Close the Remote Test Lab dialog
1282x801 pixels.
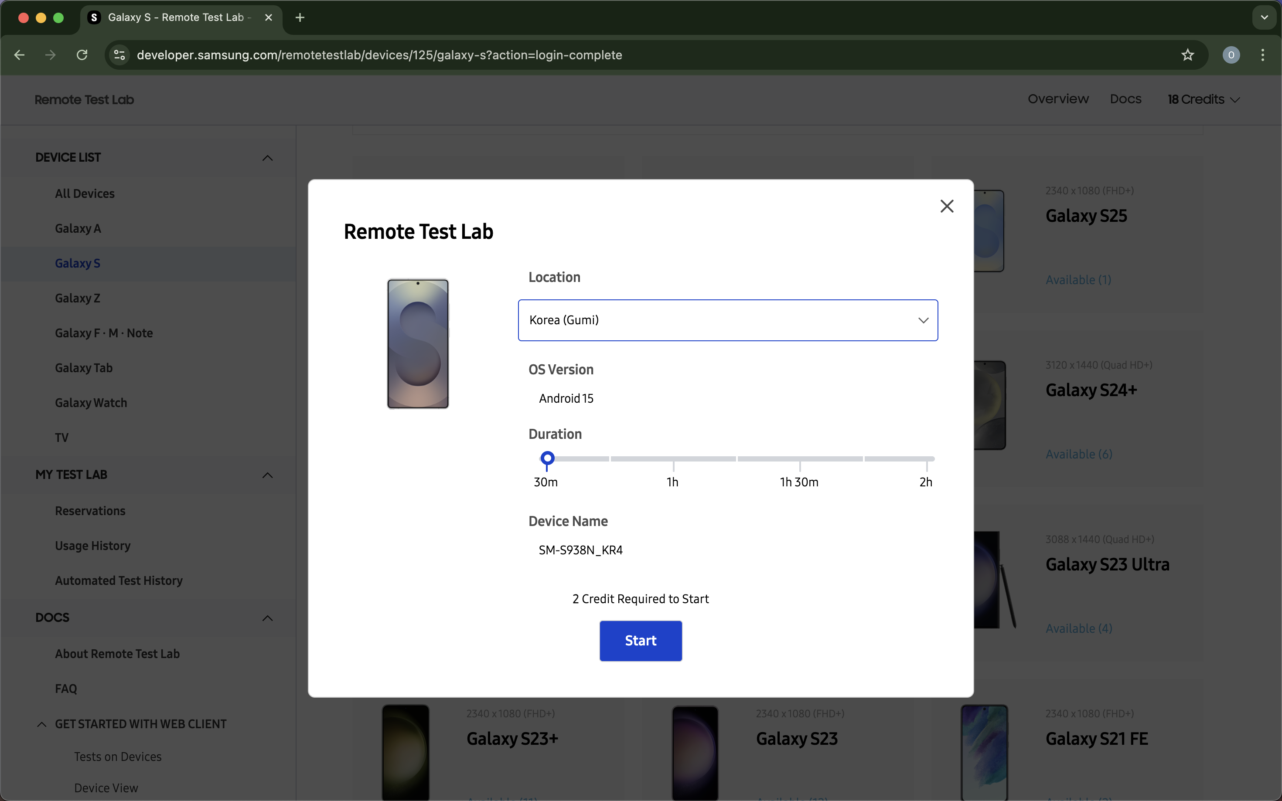click(x=947, y=206)
